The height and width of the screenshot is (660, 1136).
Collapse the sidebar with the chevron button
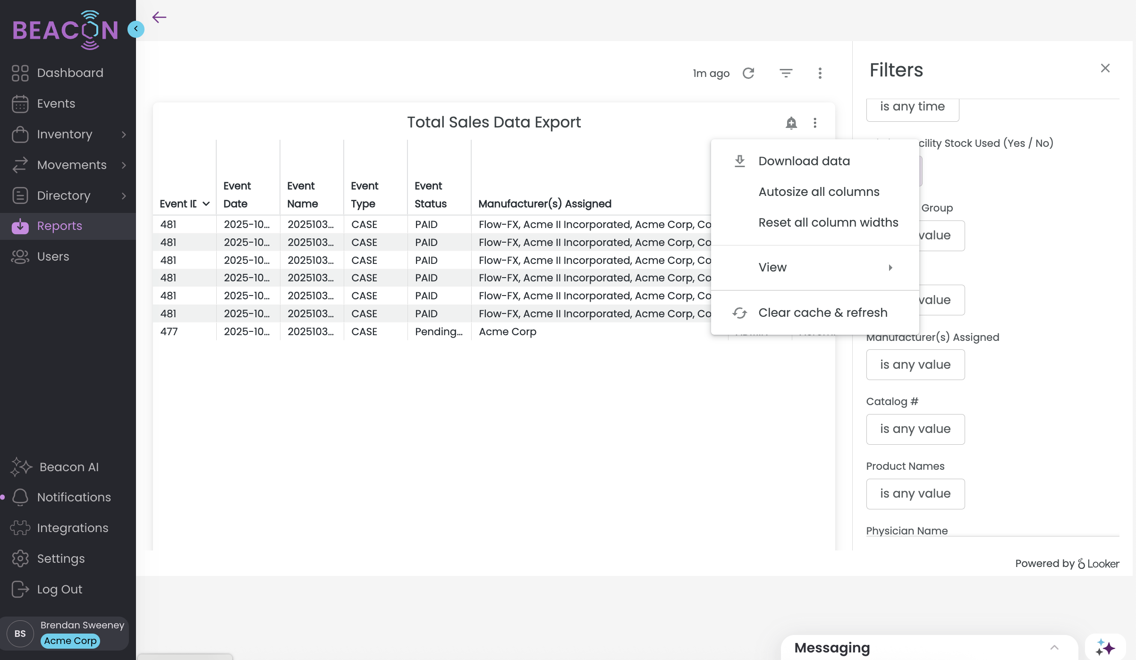(x=136, y=29)
